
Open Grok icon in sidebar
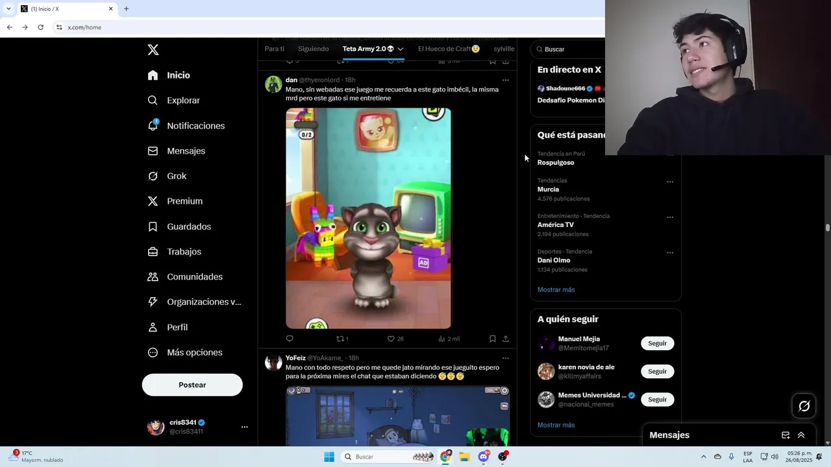[153, 176]
